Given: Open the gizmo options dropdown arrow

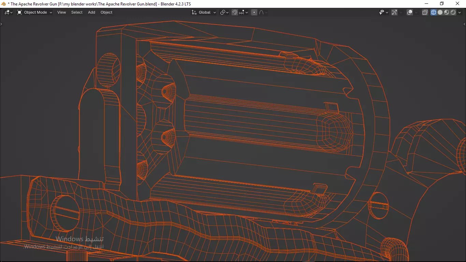Looking at the screenshot, I should coord(401,12).
